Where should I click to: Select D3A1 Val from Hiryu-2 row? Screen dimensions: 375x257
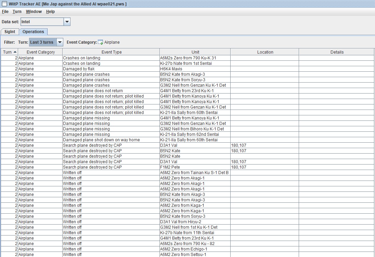pyautogui.click(x=187, y=222)
